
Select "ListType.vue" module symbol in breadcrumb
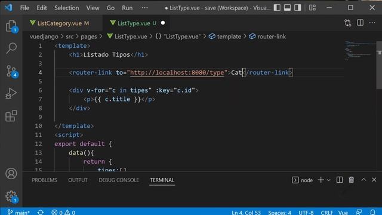(x=178, y=36)
